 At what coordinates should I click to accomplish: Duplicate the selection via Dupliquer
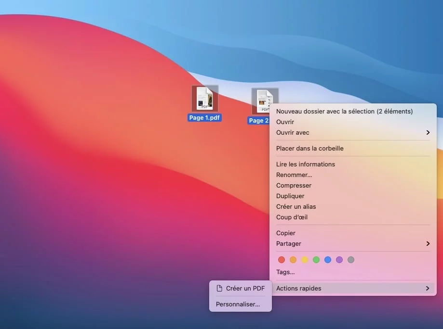(x=290, y=196)
